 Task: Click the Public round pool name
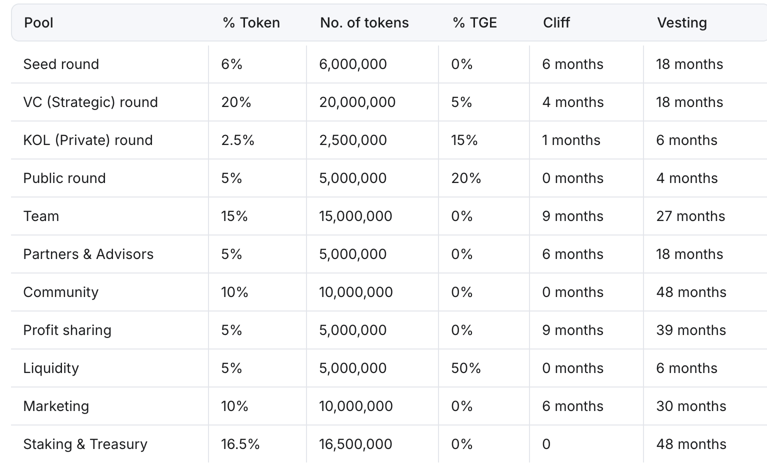[64, 178]
